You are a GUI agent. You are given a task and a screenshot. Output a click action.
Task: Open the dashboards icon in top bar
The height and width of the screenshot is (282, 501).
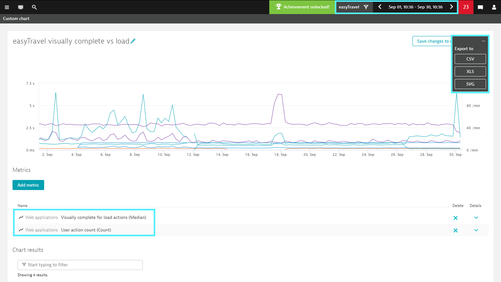pos(21,7)
